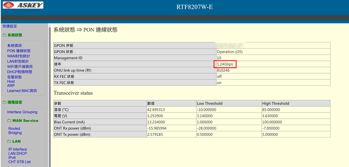
Task: Select PON 連線狀態 in sidebar
Action: [x=19, y=51]
